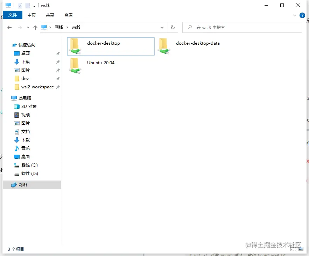Open the Help question mark icon

click(302, 15)
